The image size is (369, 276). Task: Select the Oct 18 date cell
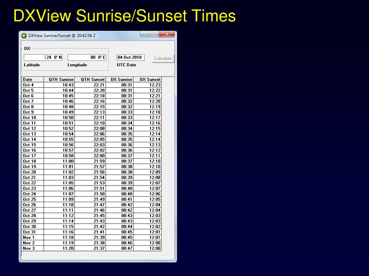[33, 161]
